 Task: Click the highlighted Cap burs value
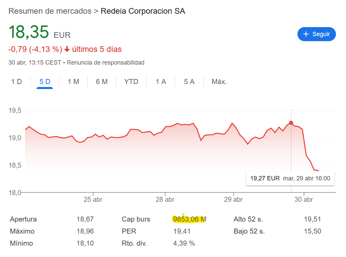point(190,219)
